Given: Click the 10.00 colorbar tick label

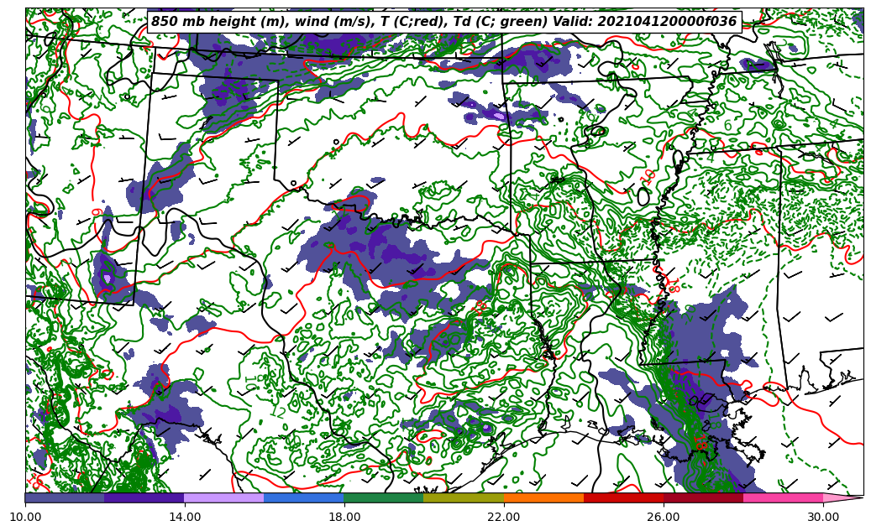Looking at the screenshot, I should (x=25, y=517).
